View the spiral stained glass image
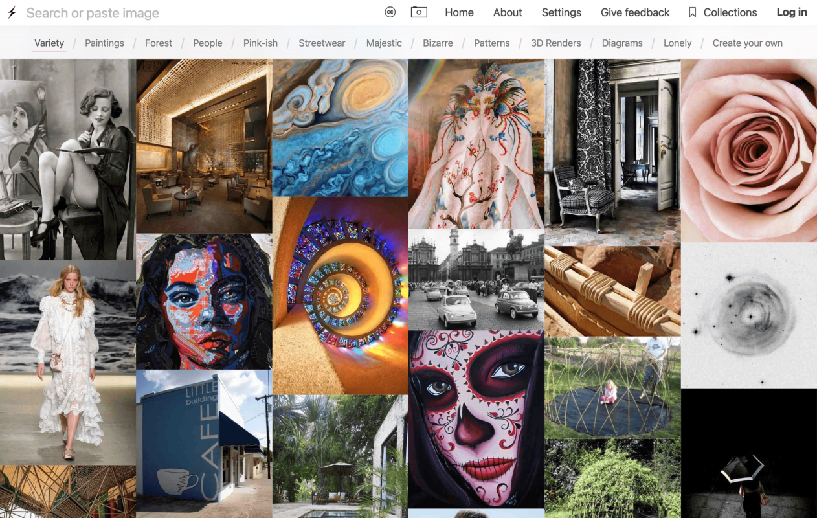 (341, 296)
